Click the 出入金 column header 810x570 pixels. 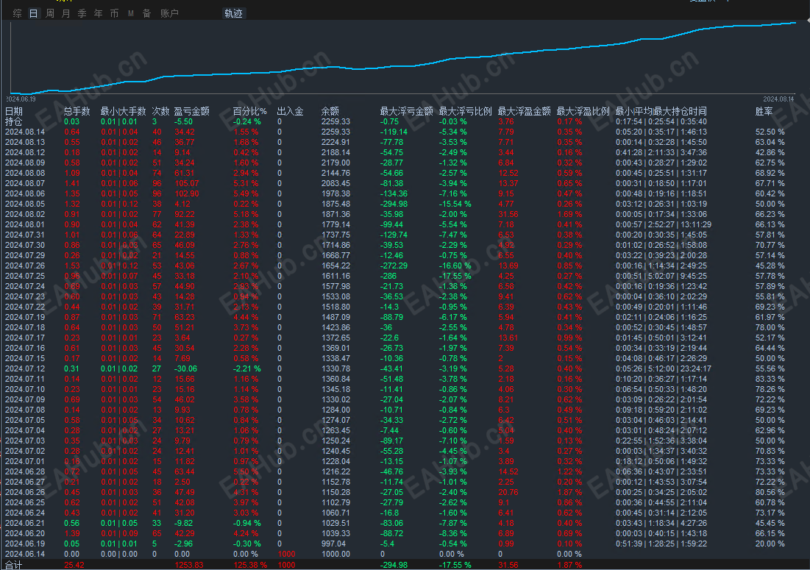(x=291, y=111)
